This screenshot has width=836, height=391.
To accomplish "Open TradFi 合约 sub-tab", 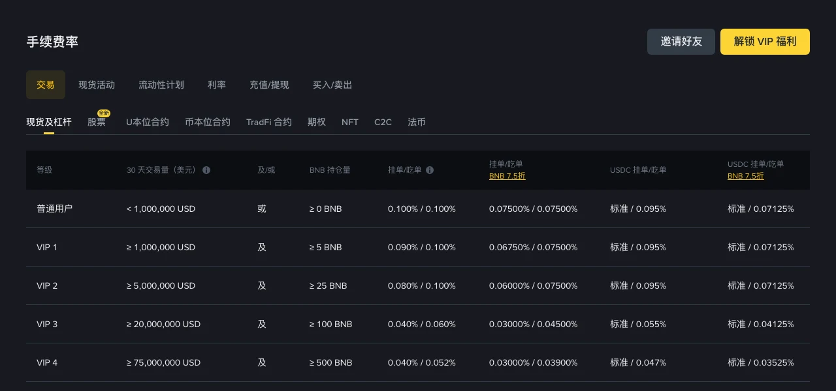I will point(269,122).
